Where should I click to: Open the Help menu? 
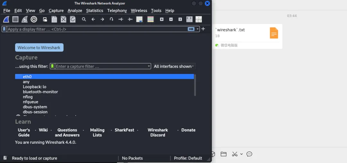coord(170,11)
